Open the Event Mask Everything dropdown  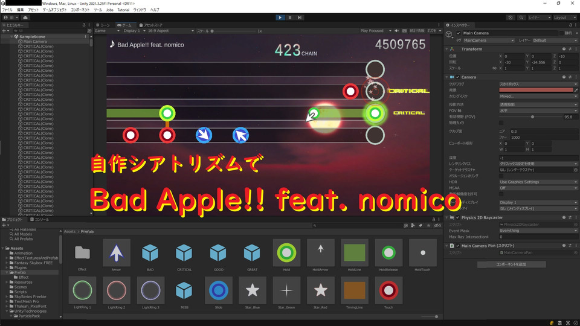pyautogui.click(x=538, y=231)
